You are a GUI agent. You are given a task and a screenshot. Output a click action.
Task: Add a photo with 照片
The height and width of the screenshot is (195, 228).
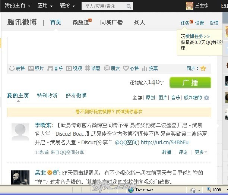pyautogui.click(x=36, y=68)
